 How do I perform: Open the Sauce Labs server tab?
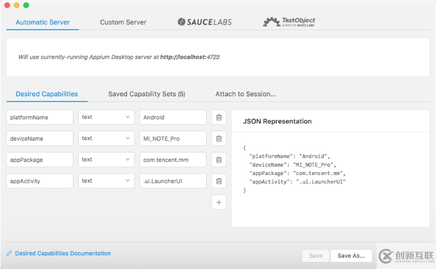[204, 22]
